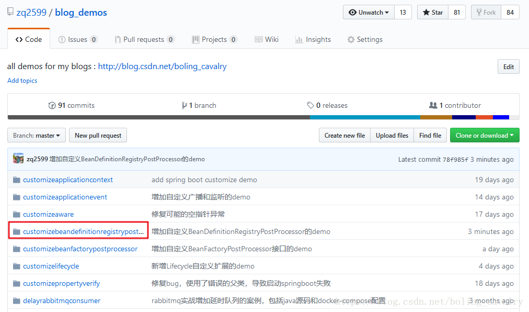View the 0 releases page
The width and height of the screenshot is (529, 312).
coord(327,105)
